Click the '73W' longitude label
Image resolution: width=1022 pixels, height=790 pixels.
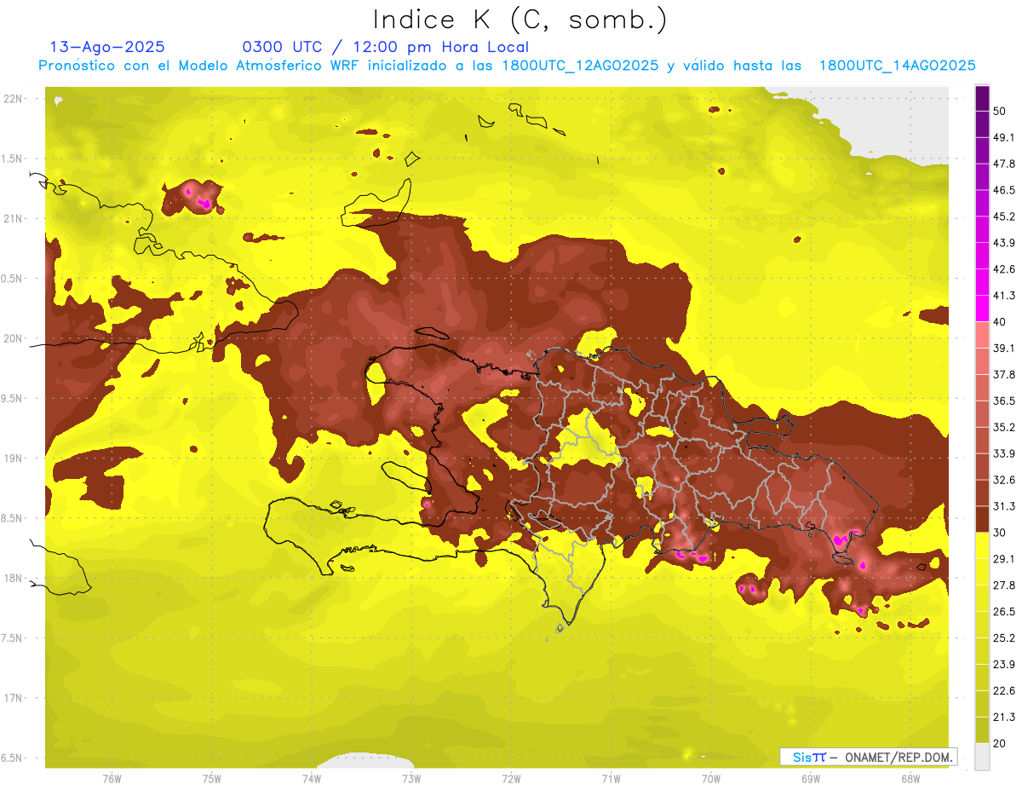pos(411,779)
